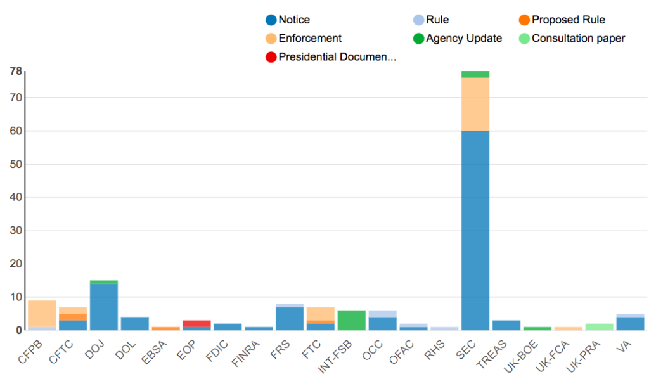Screen dimensions: 656x379
Task: Click the 78 maximum value on y-axis
Action: [16, 72]
